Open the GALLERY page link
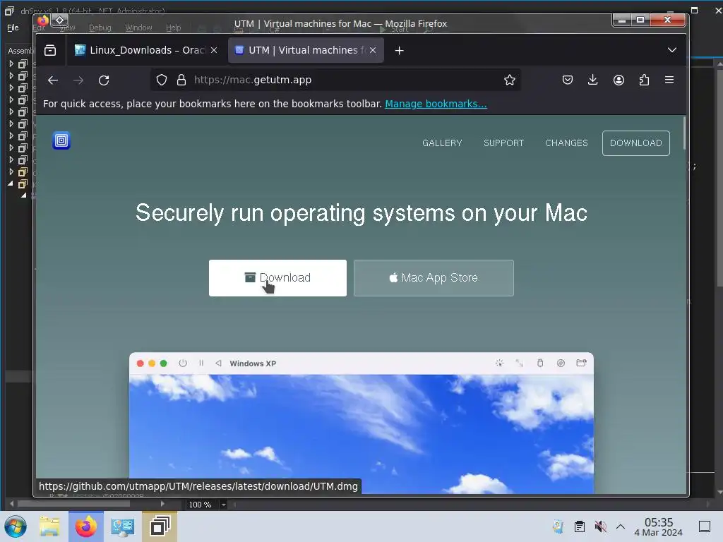This screenshot has height=542, width=723. [x=442, y=143]
